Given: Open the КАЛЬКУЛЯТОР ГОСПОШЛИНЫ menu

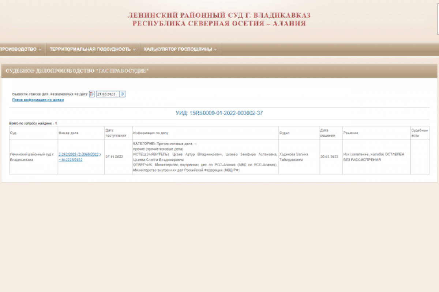Looking at the screenshot, I should tap(179, 49).
